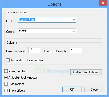Click the Group columns by field
Viewport: 109px width, 97px height.
pos(76,50)
